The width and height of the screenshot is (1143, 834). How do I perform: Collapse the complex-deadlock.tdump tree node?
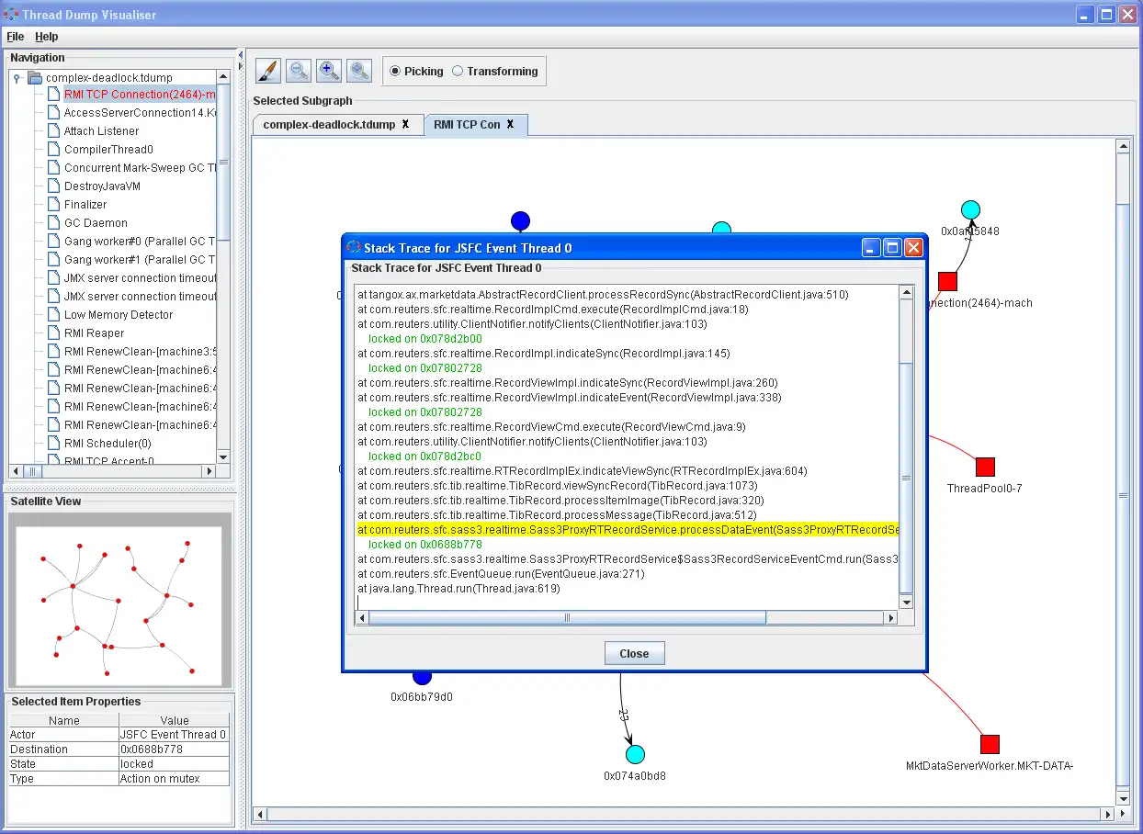[x=17, y=78]
